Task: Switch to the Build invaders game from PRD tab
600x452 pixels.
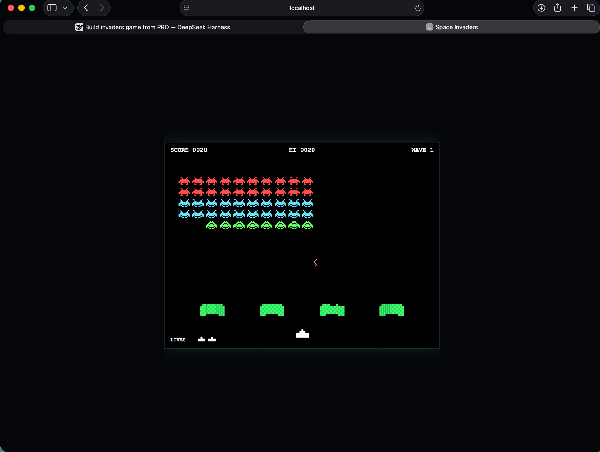Action: pyautogui.click(x=153, y=27)
